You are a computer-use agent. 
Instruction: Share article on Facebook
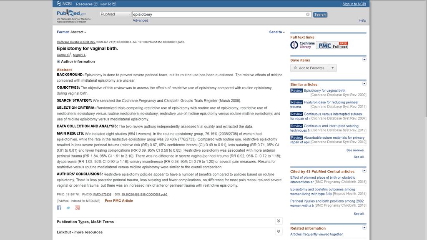pos(59,207)
